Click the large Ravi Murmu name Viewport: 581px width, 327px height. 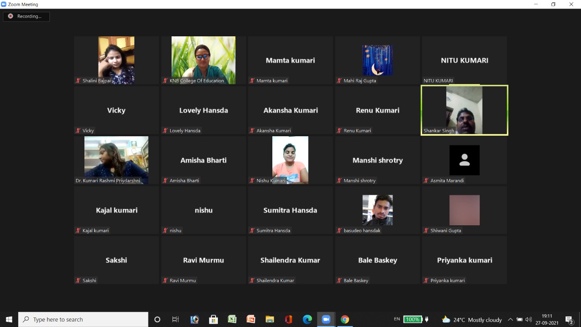203,260
